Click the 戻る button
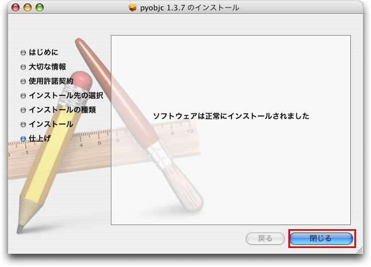 [265, 238]
